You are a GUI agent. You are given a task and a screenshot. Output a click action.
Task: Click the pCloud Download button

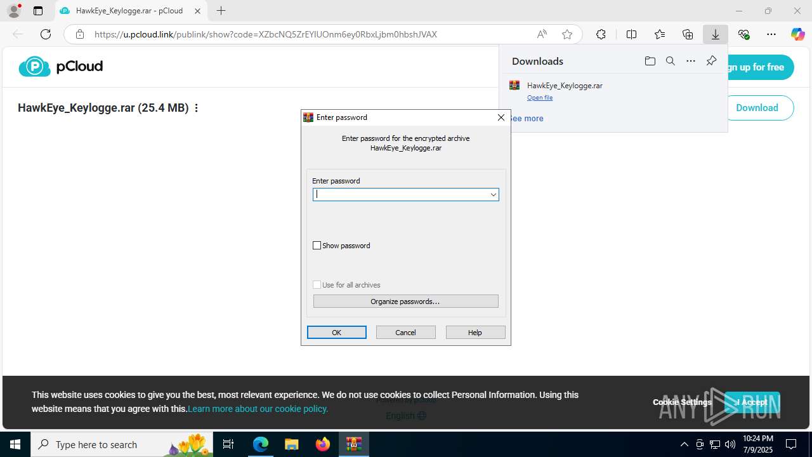(x=758, y=108)
